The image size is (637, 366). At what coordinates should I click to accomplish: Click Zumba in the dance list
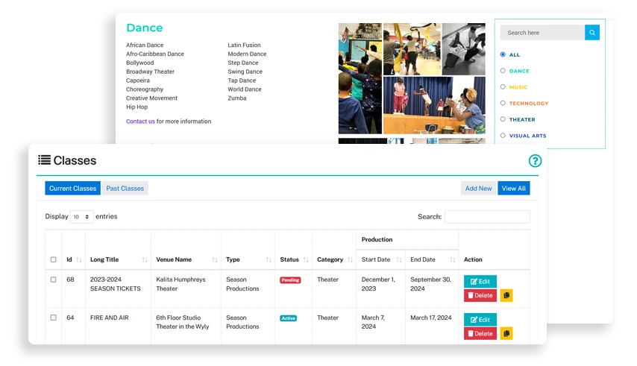(237, 98)
